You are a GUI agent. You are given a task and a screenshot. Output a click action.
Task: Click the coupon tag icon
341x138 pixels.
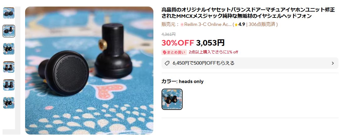pos(167,63)
